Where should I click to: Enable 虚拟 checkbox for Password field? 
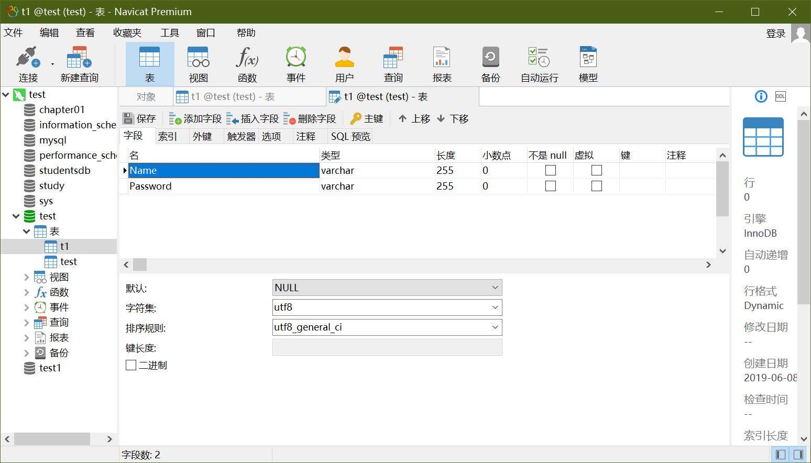pos(596,186)
